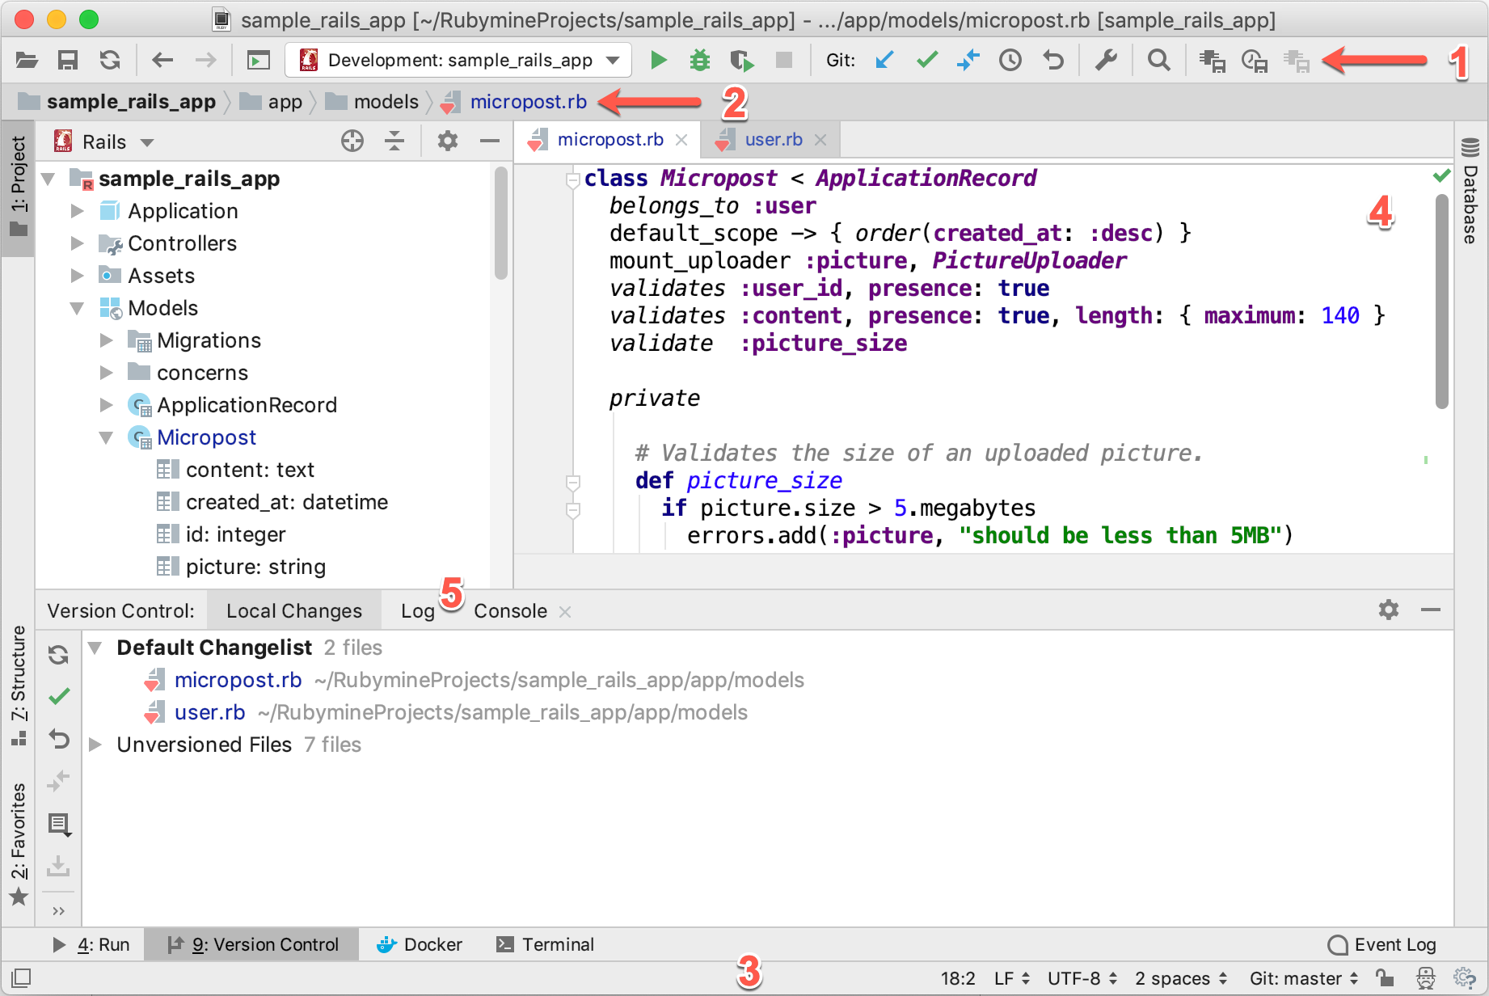This screenshot has height=996, width=1489.
Task: Open the 2: Favorites tool window
Action: click(x=18, y=844)
